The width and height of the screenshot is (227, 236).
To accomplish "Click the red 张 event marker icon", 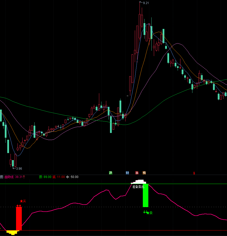I will (137, 173).
